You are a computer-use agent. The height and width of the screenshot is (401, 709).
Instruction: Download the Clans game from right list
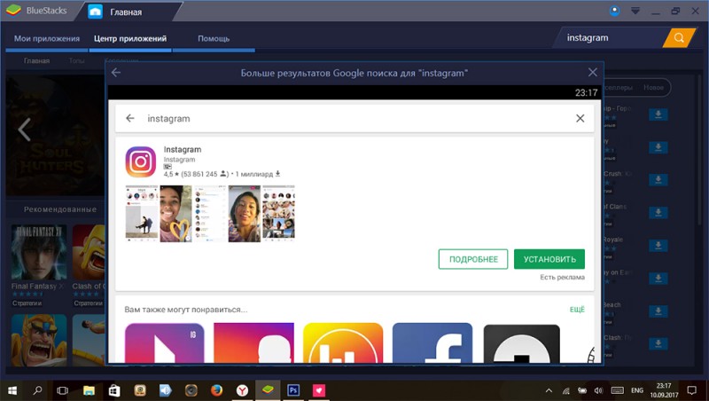[658, 212]
